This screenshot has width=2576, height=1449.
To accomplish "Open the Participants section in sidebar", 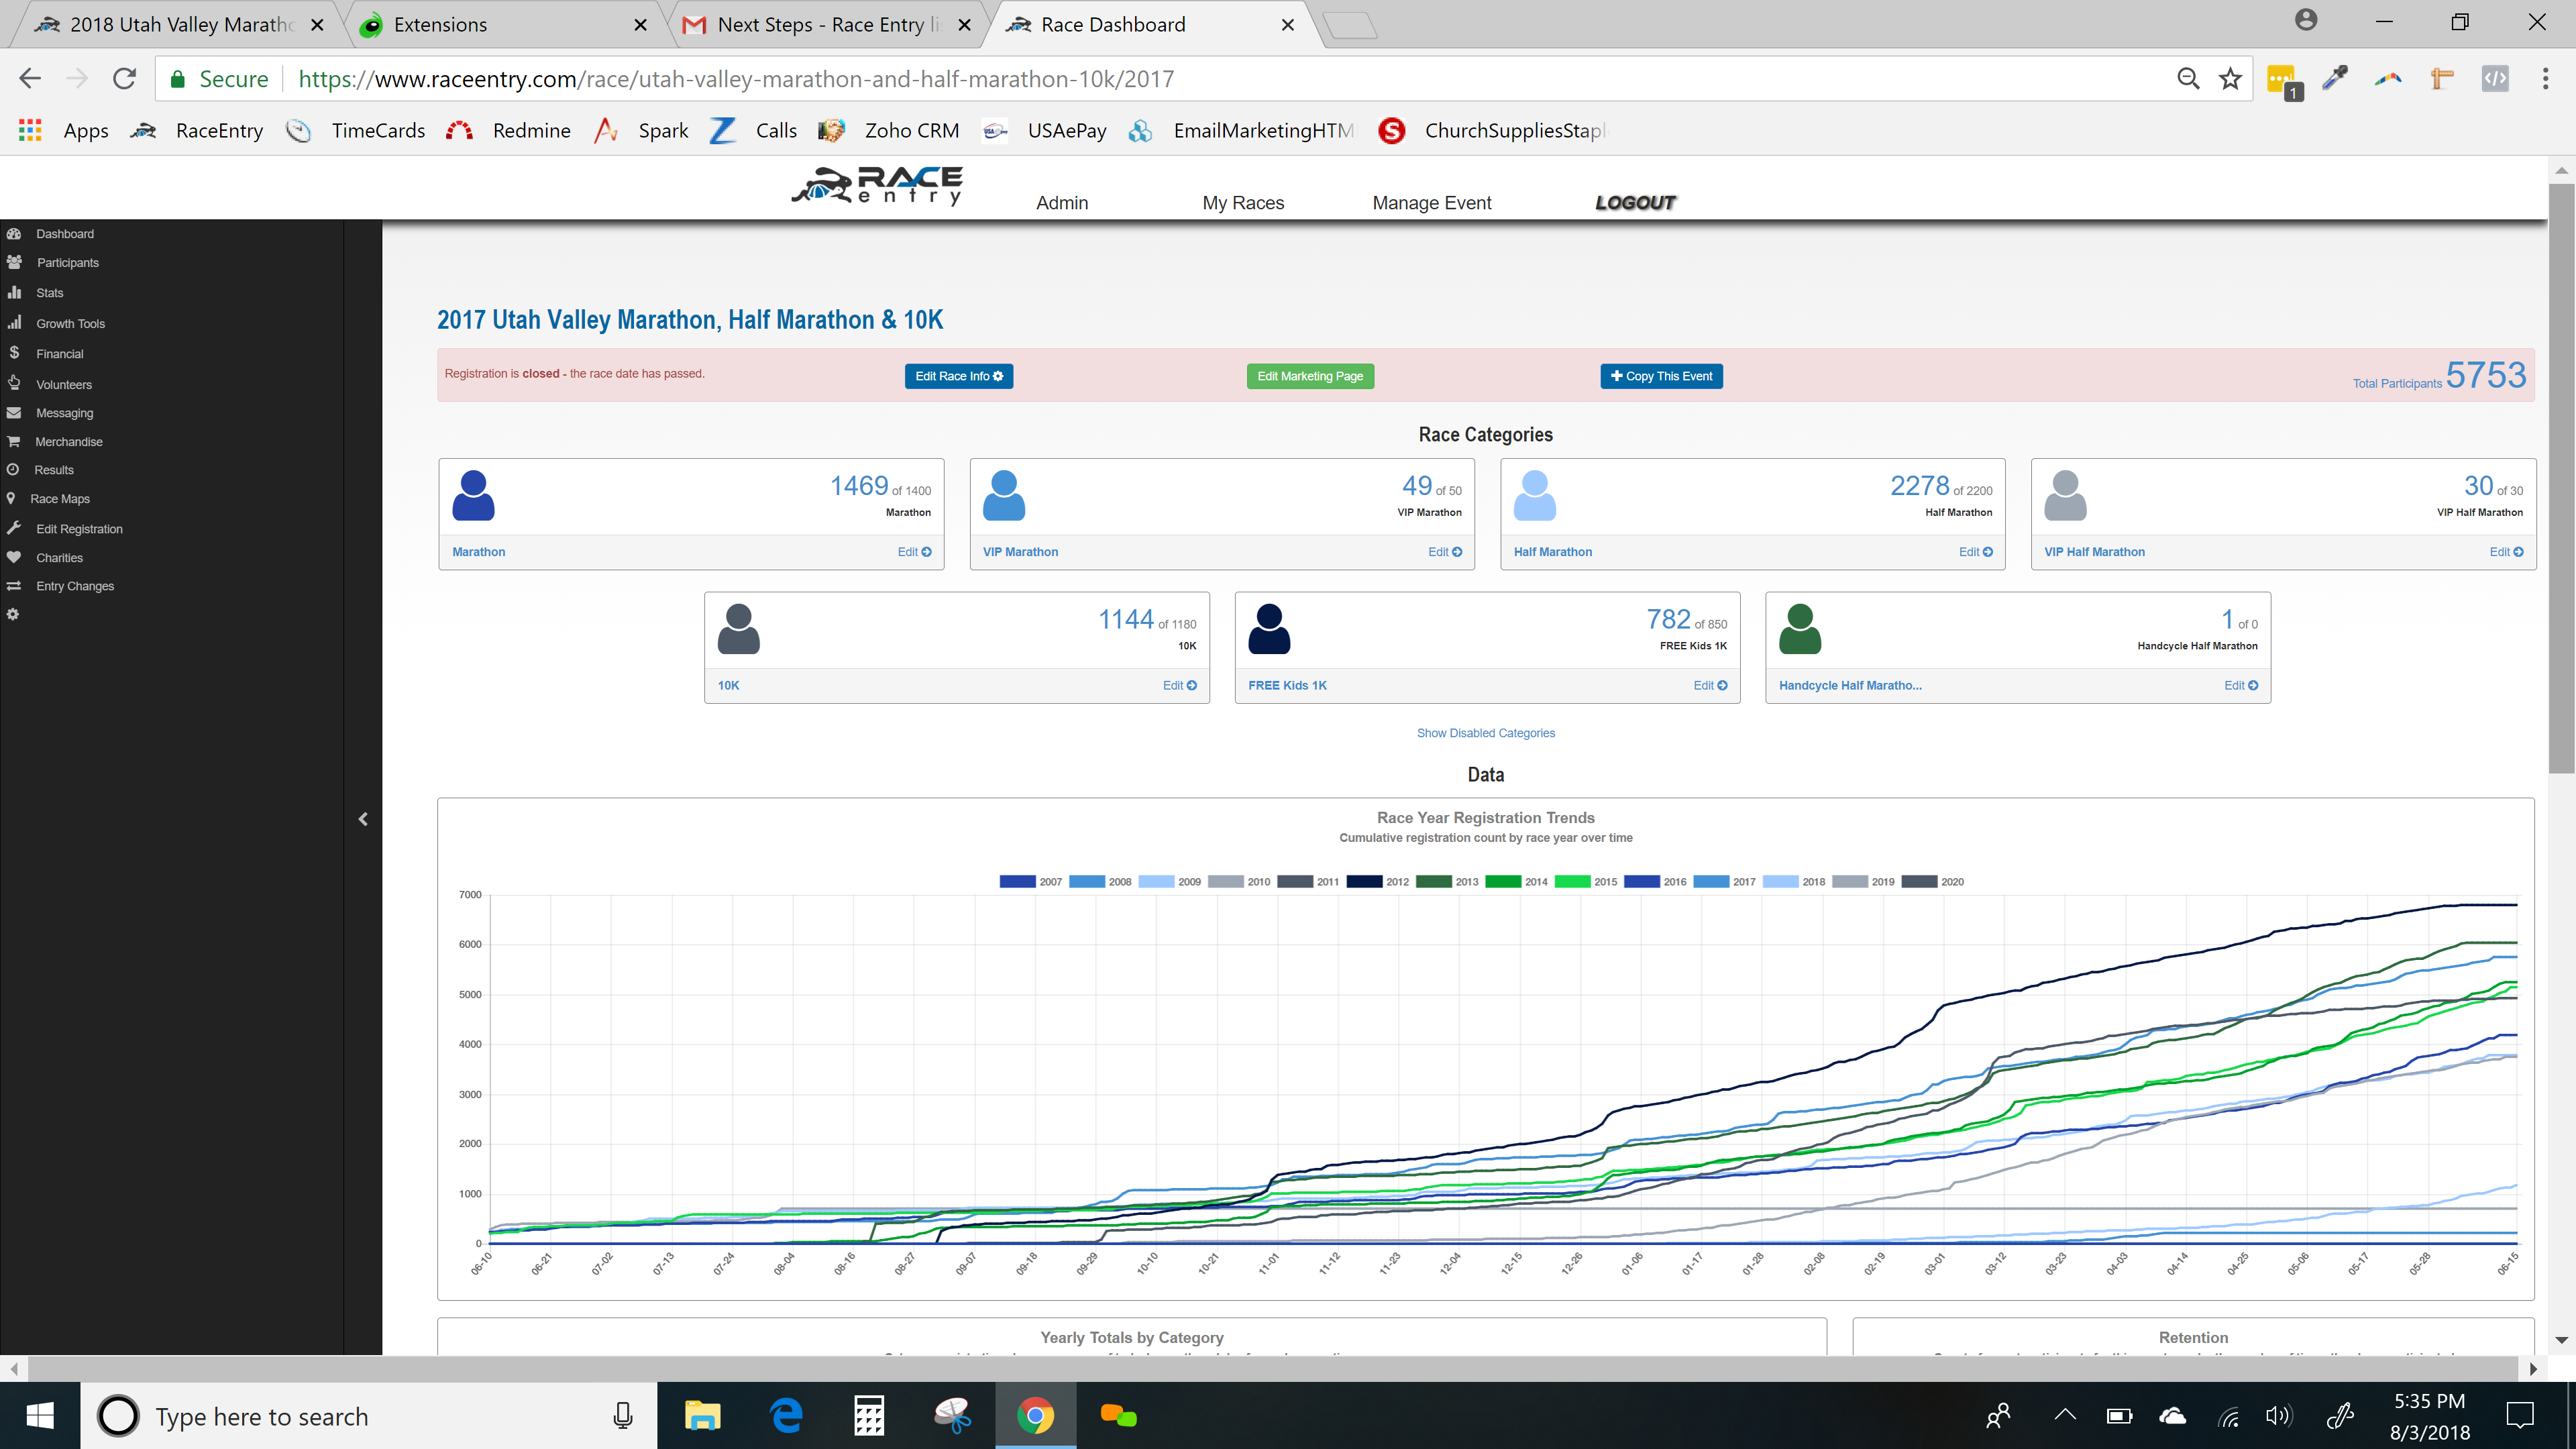I will 67,262.
